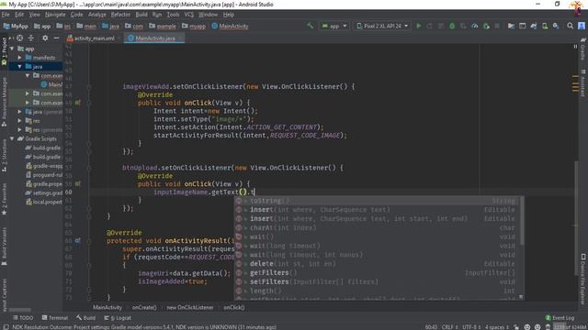Click the scroll-from-source target icon

(19, 38)
